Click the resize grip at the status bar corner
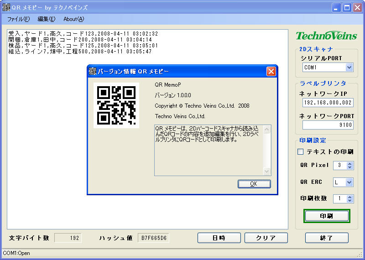Image resolution: width=365 pixels, height=260 pixels. pyautogui.click(x=360, y=254)
